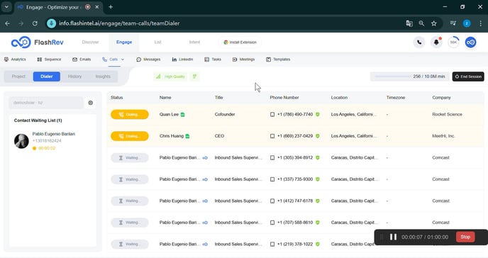This screenshot has height=258, width=488.
Task: Stop the screen recording
Action: [465, 237]
